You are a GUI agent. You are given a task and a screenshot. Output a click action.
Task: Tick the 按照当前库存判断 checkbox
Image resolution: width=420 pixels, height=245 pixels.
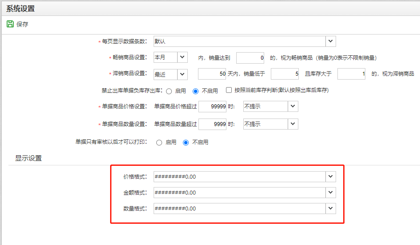[229, 90]
